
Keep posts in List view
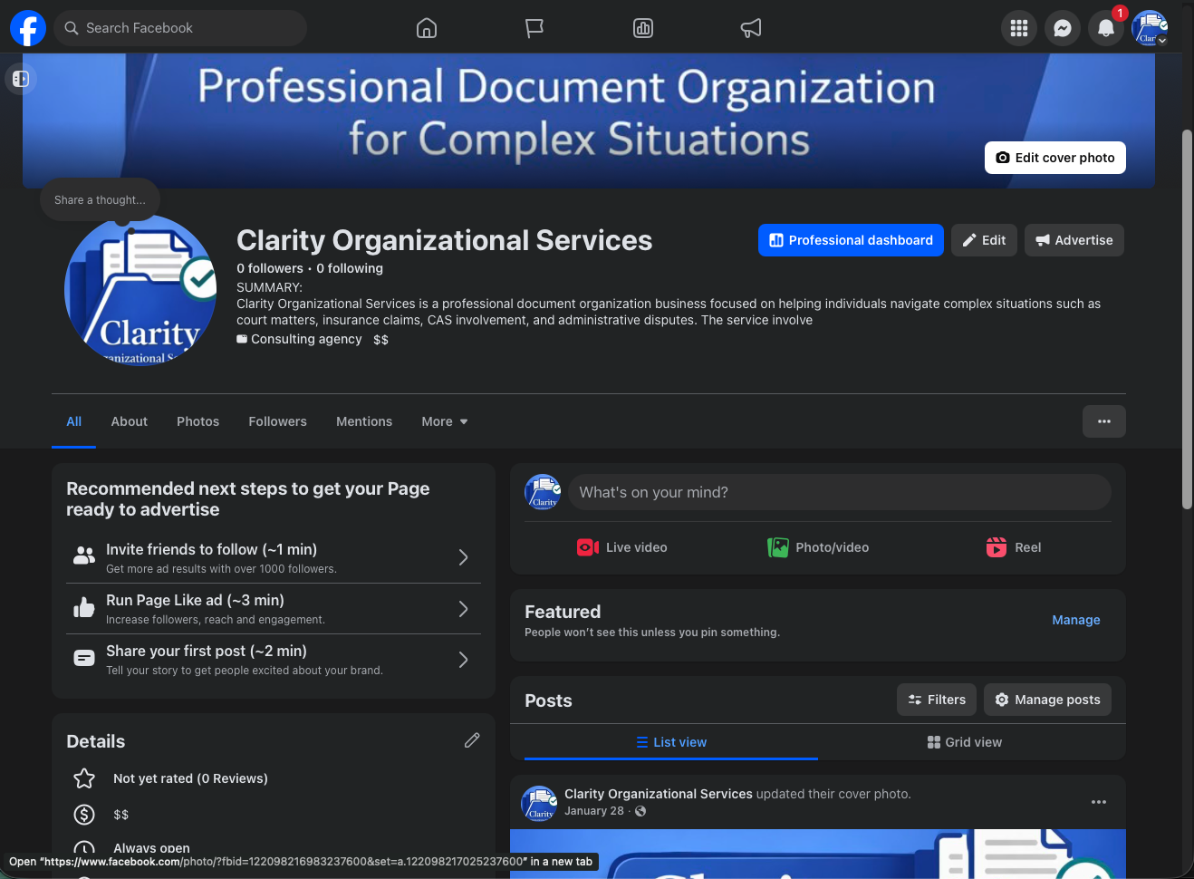[671, 741]
